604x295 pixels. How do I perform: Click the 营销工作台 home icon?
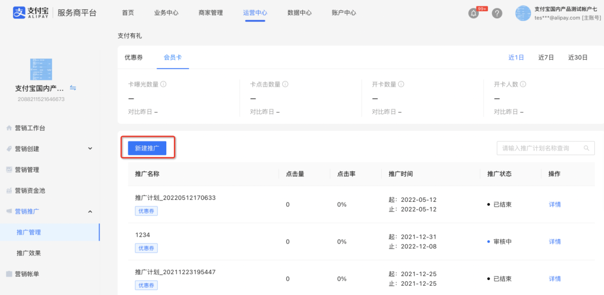(9, 129)
